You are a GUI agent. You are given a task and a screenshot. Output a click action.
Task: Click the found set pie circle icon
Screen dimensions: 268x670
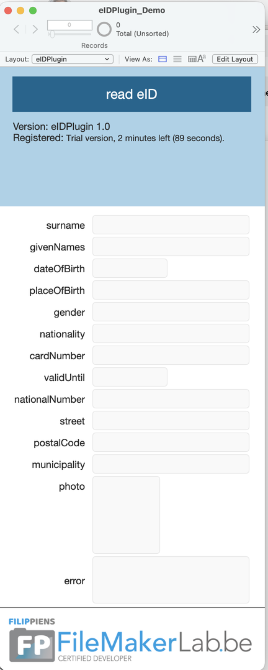[104, 29]
